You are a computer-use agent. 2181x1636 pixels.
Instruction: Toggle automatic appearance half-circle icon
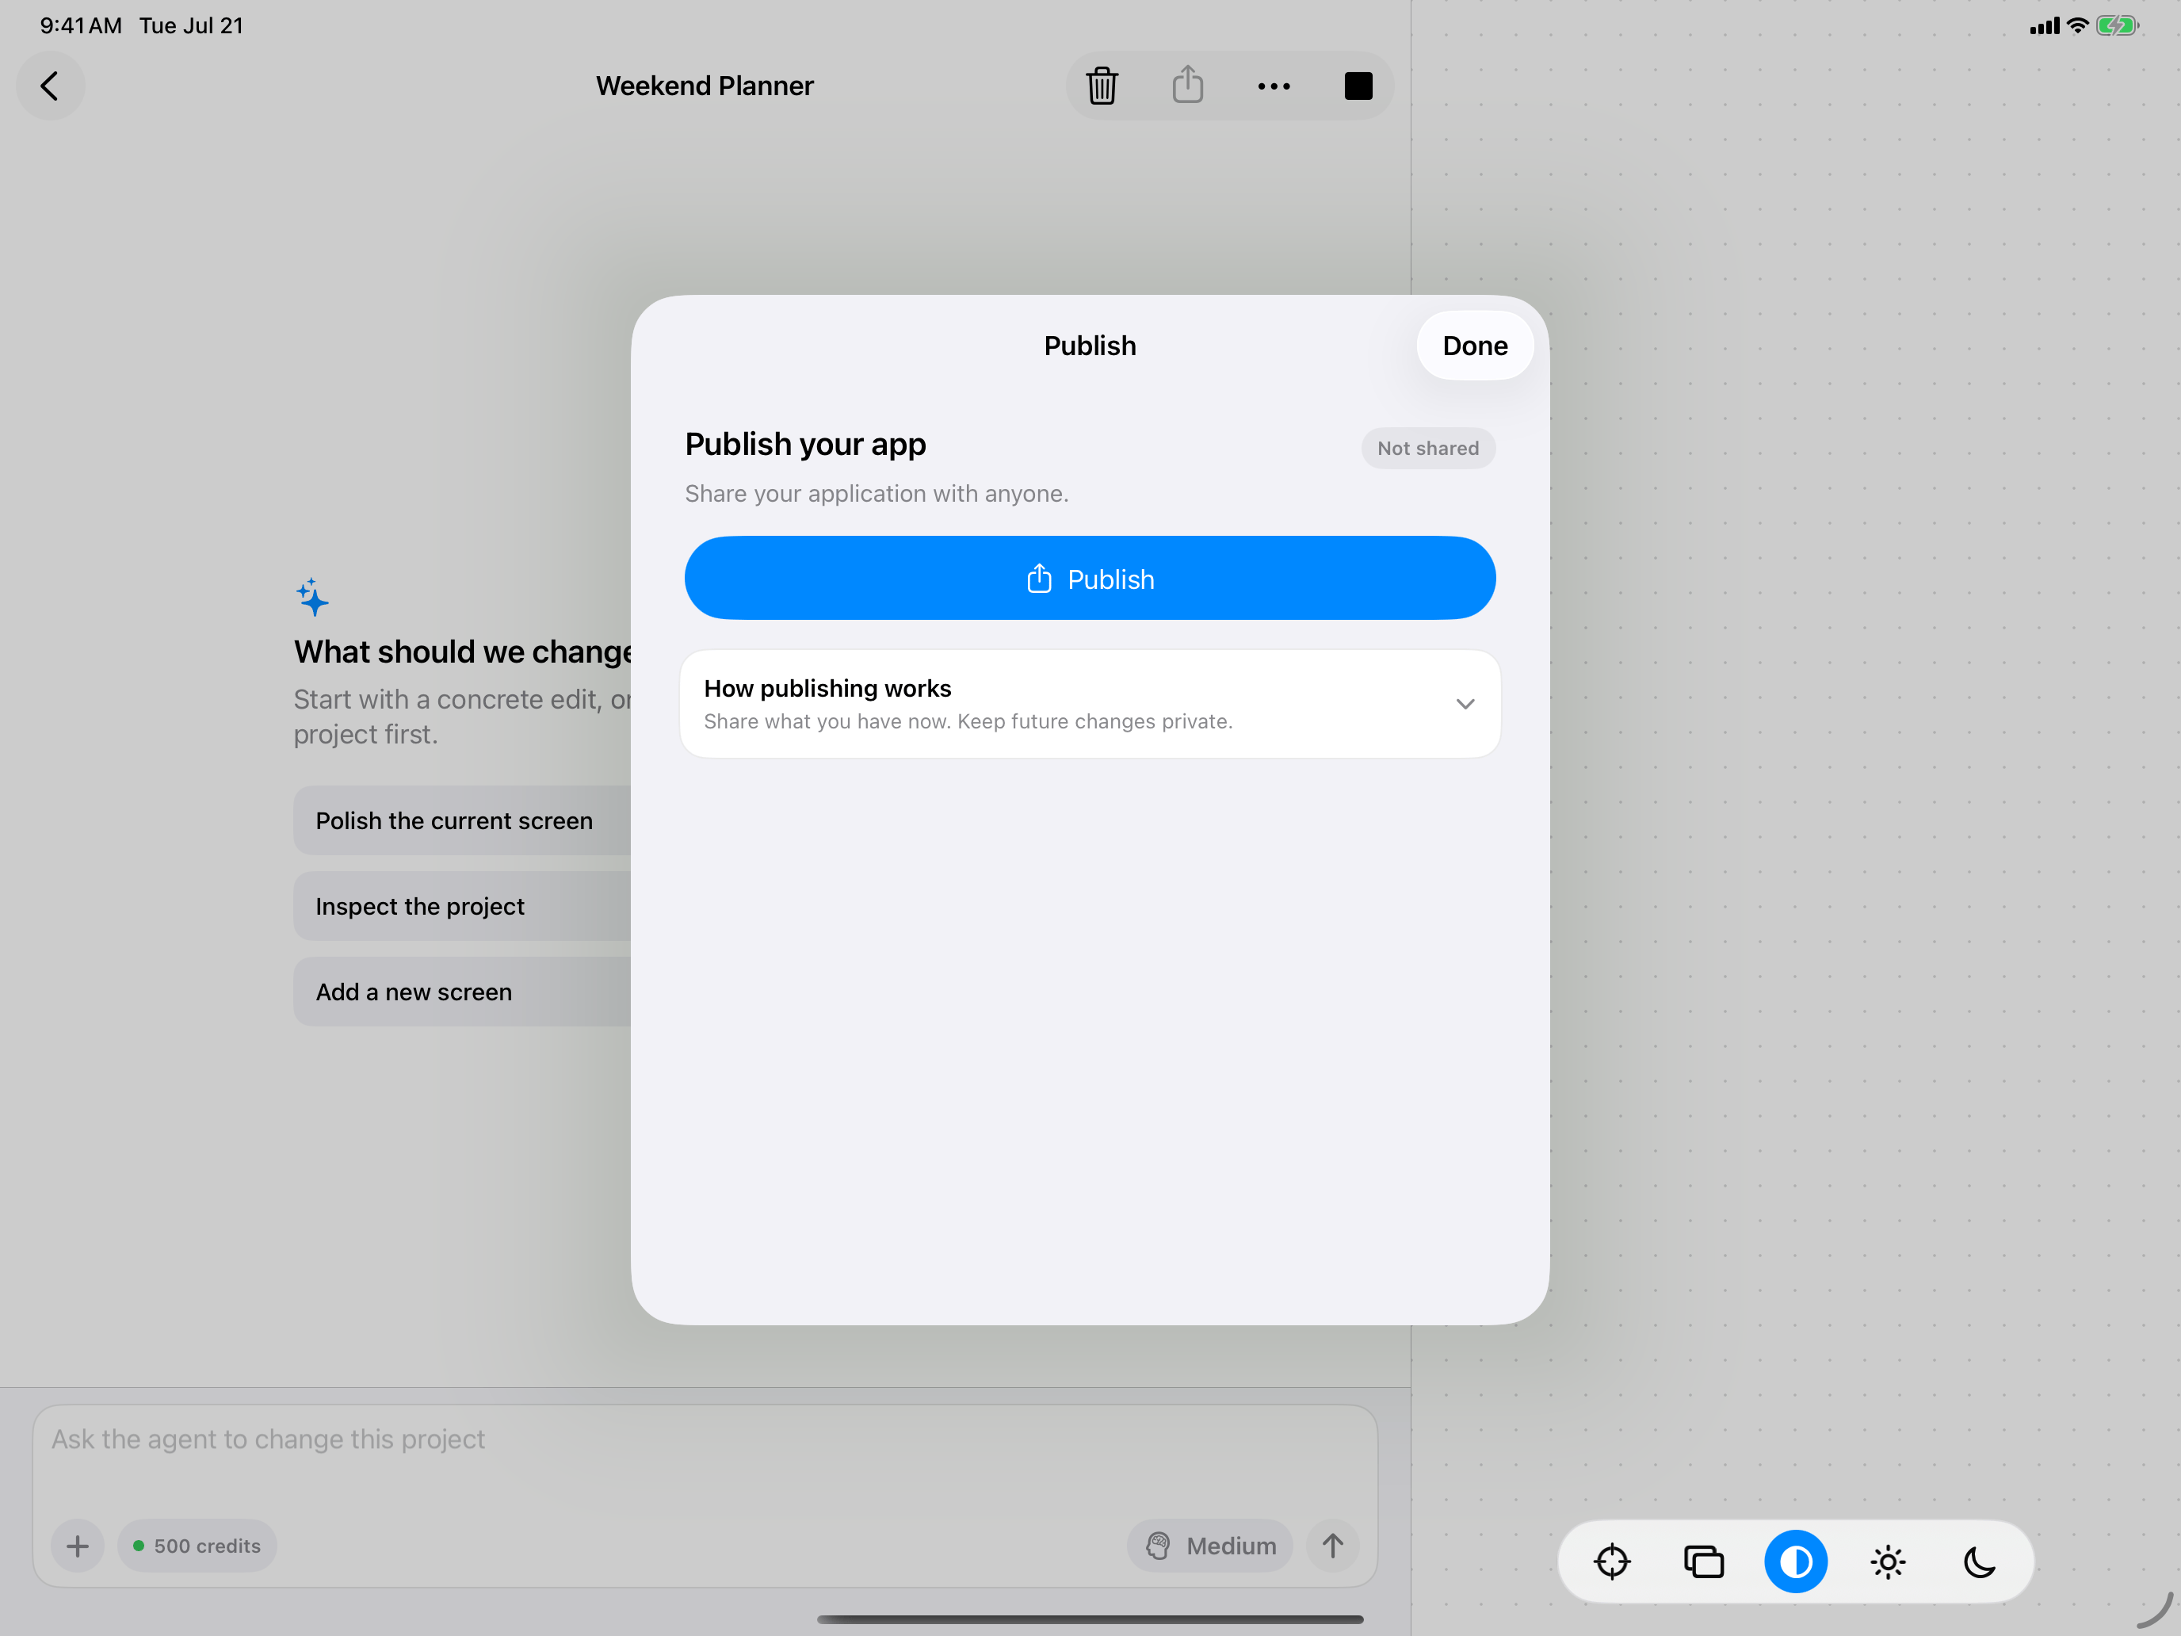pos(1796,1562)
